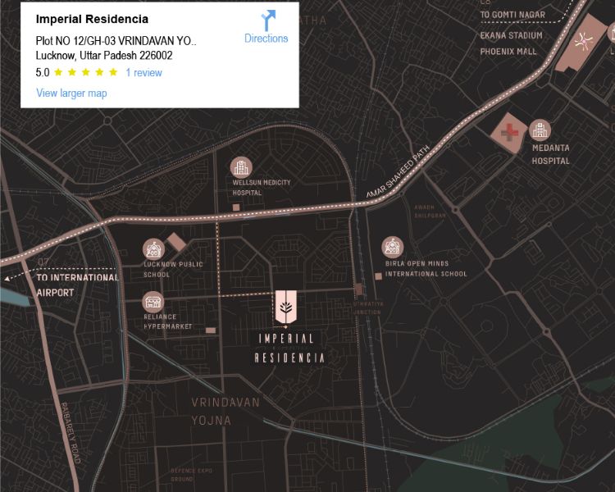Select the Imperial Residencia title in the info card
Screen dimensions: 615x492
(92, 19)
